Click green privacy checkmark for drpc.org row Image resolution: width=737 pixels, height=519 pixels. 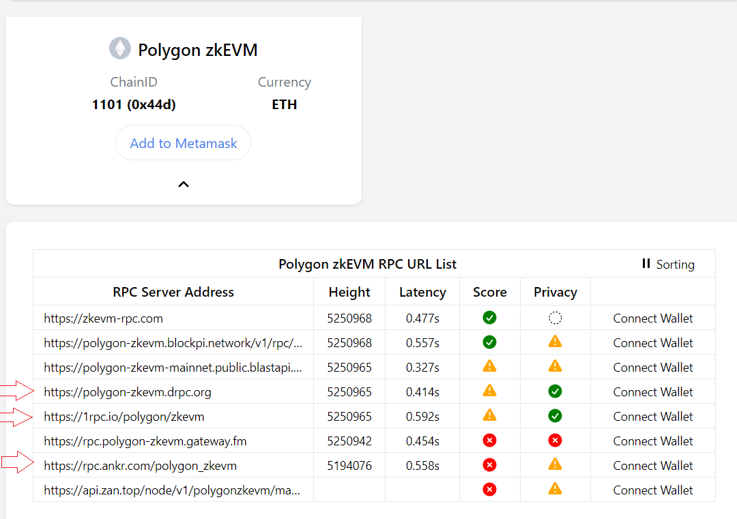(x=555, y=391)
